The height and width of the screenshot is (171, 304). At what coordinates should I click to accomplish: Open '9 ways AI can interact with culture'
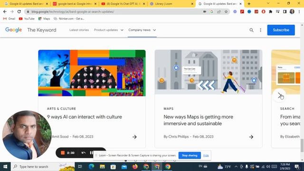(x=85, y=117)
